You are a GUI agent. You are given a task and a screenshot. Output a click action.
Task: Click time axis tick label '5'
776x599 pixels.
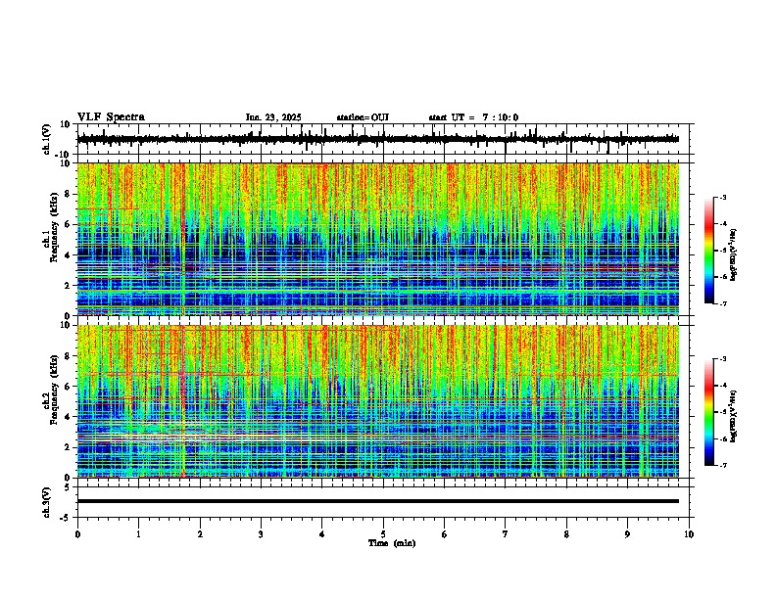(x=383, y=534)
